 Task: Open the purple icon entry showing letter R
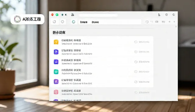[102, 82]
